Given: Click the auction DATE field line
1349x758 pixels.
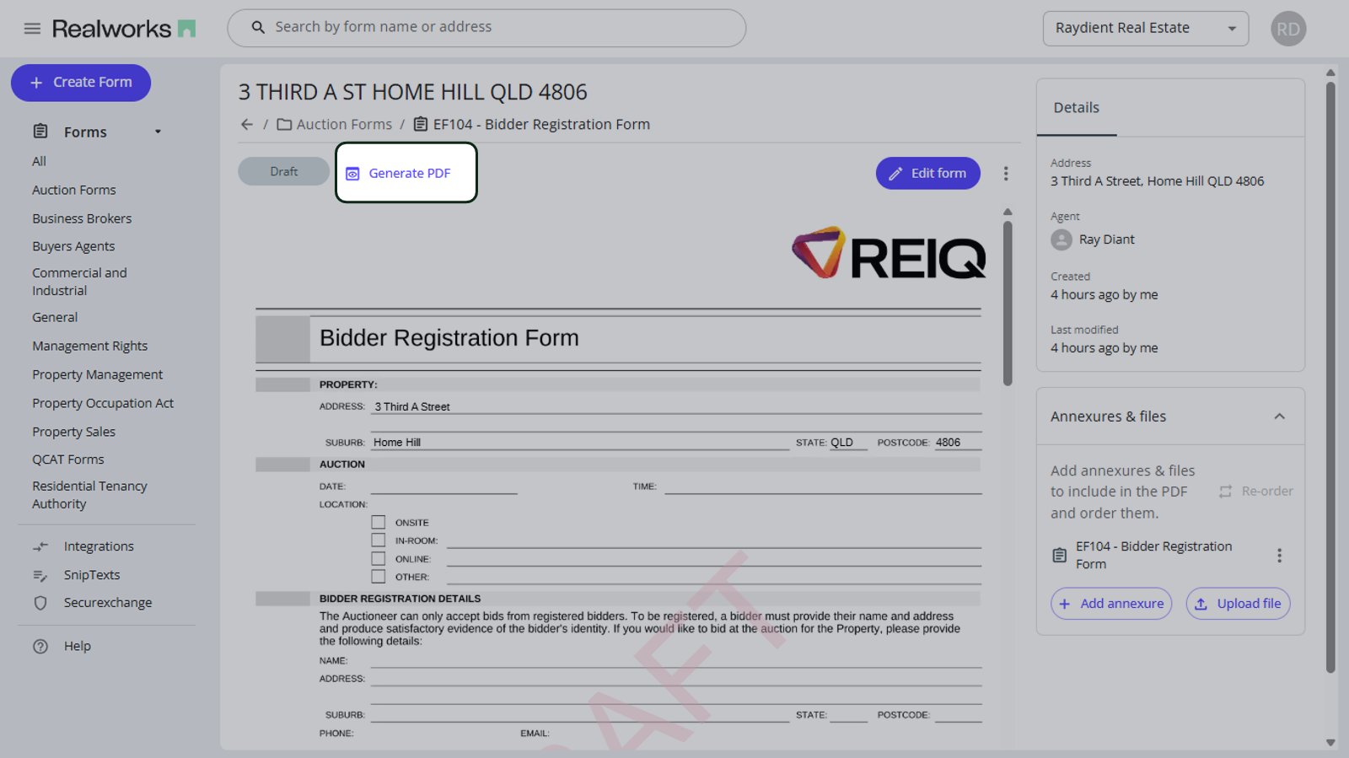Looking at the screenshot, I should coord(444,487).
